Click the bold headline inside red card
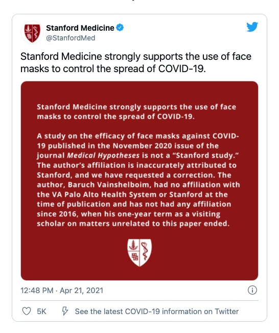This screenshot has height=333, width=279. coord(136,112)
